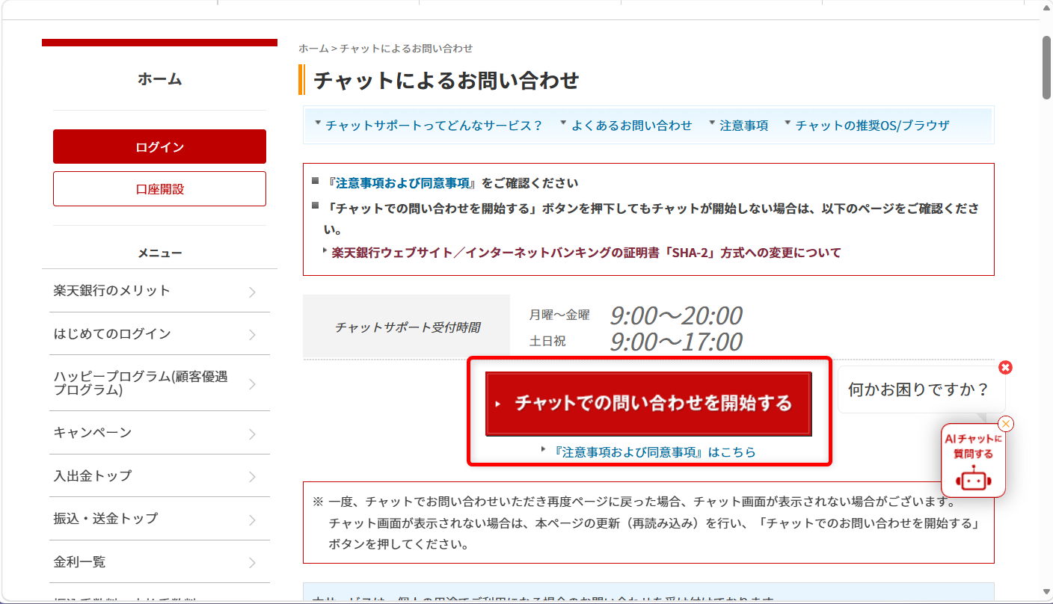Click the メニュー sidebar heading
This screenshot has width=1053, height=604.
[x=159, y=253]
